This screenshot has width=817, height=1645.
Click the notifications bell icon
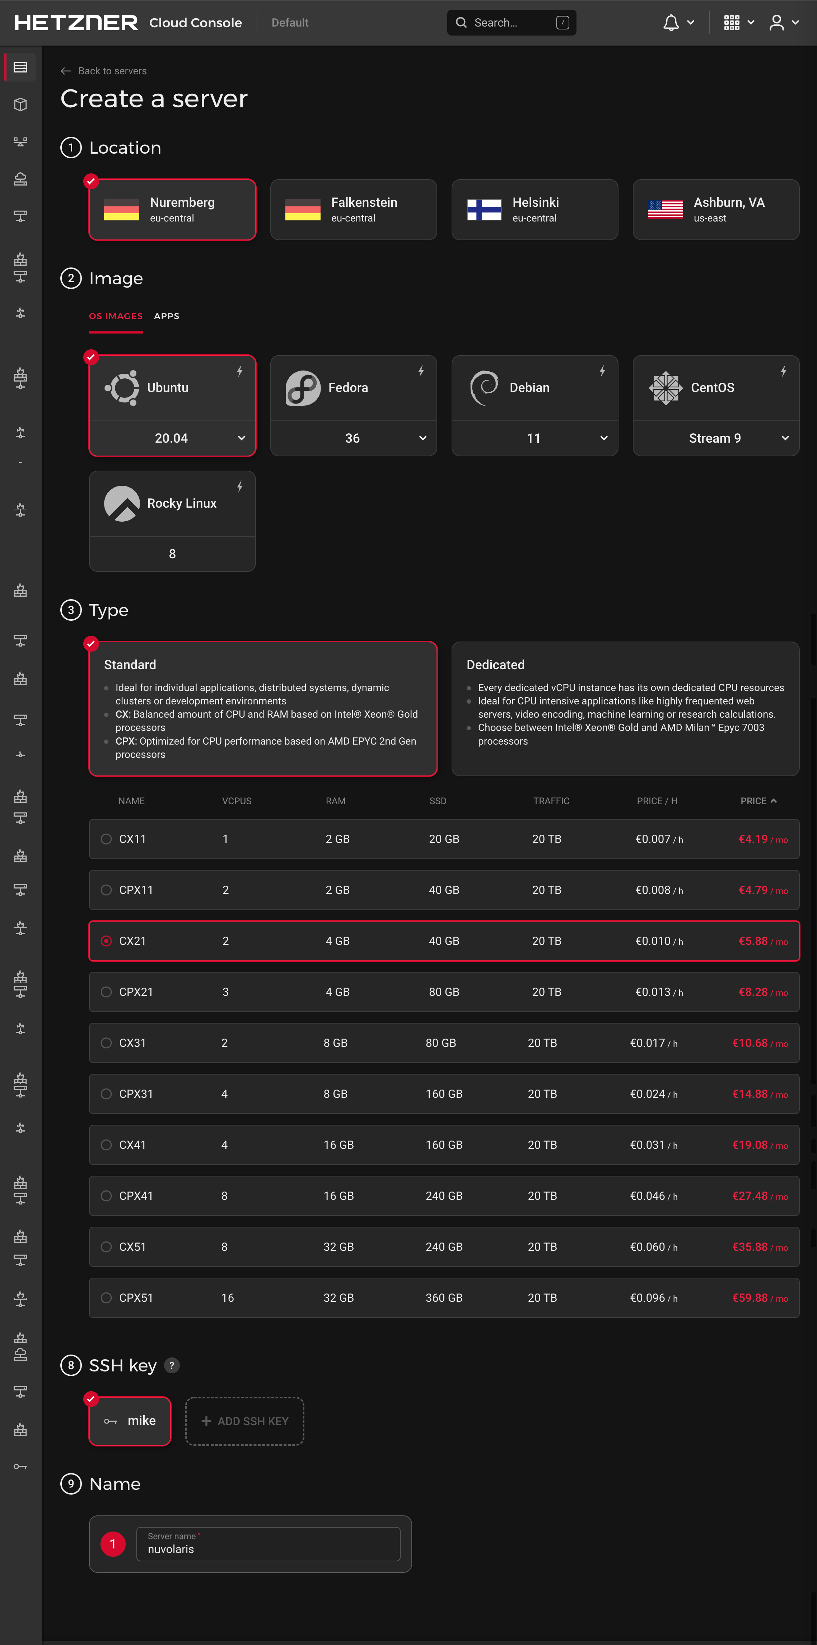[x=671, y=23]
